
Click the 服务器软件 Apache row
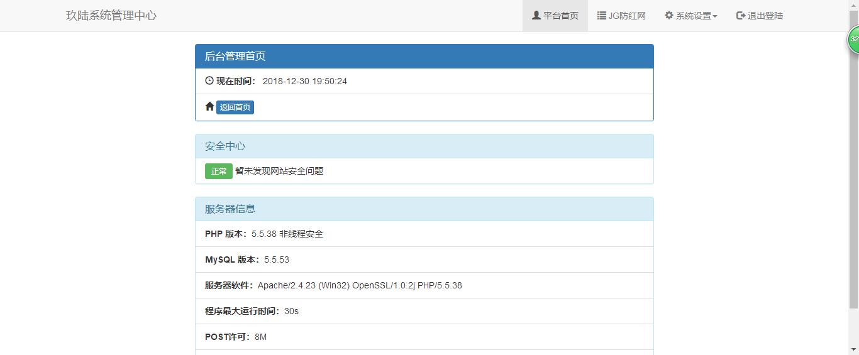424,285
